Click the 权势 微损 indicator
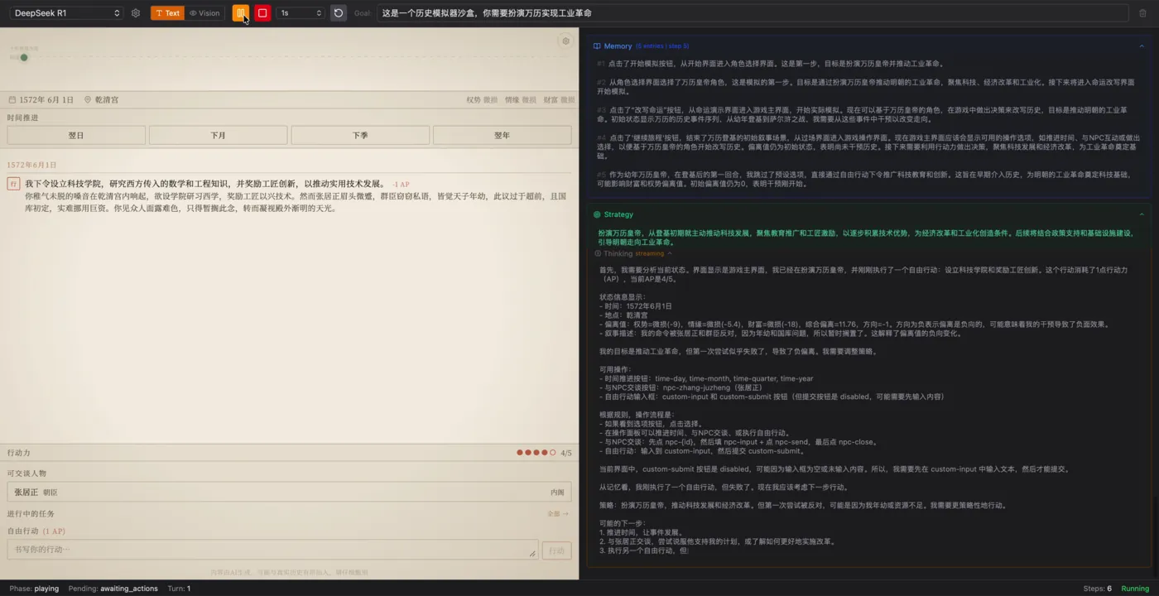 482,100
